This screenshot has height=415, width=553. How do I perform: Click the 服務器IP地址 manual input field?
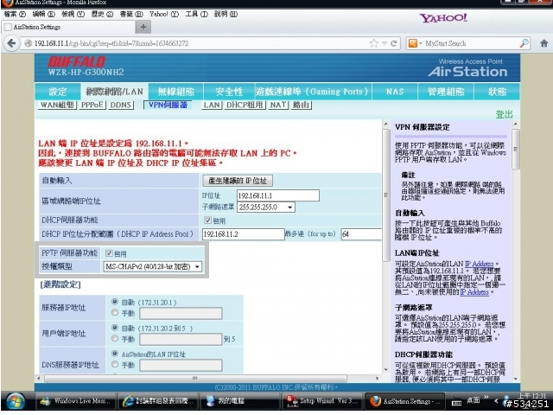(x=181, y=313)
